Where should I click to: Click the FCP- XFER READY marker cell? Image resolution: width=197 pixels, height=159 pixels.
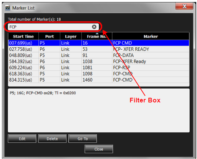click(151, 49)
